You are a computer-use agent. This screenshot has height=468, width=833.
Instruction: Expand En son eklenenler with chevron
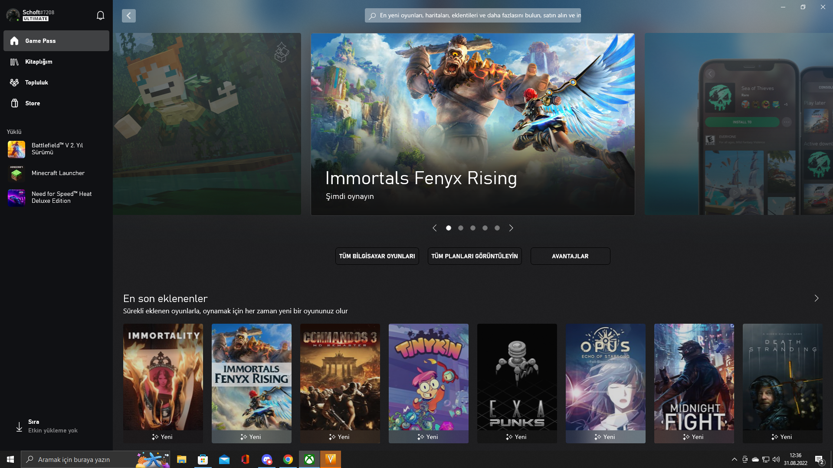[817, 298]
